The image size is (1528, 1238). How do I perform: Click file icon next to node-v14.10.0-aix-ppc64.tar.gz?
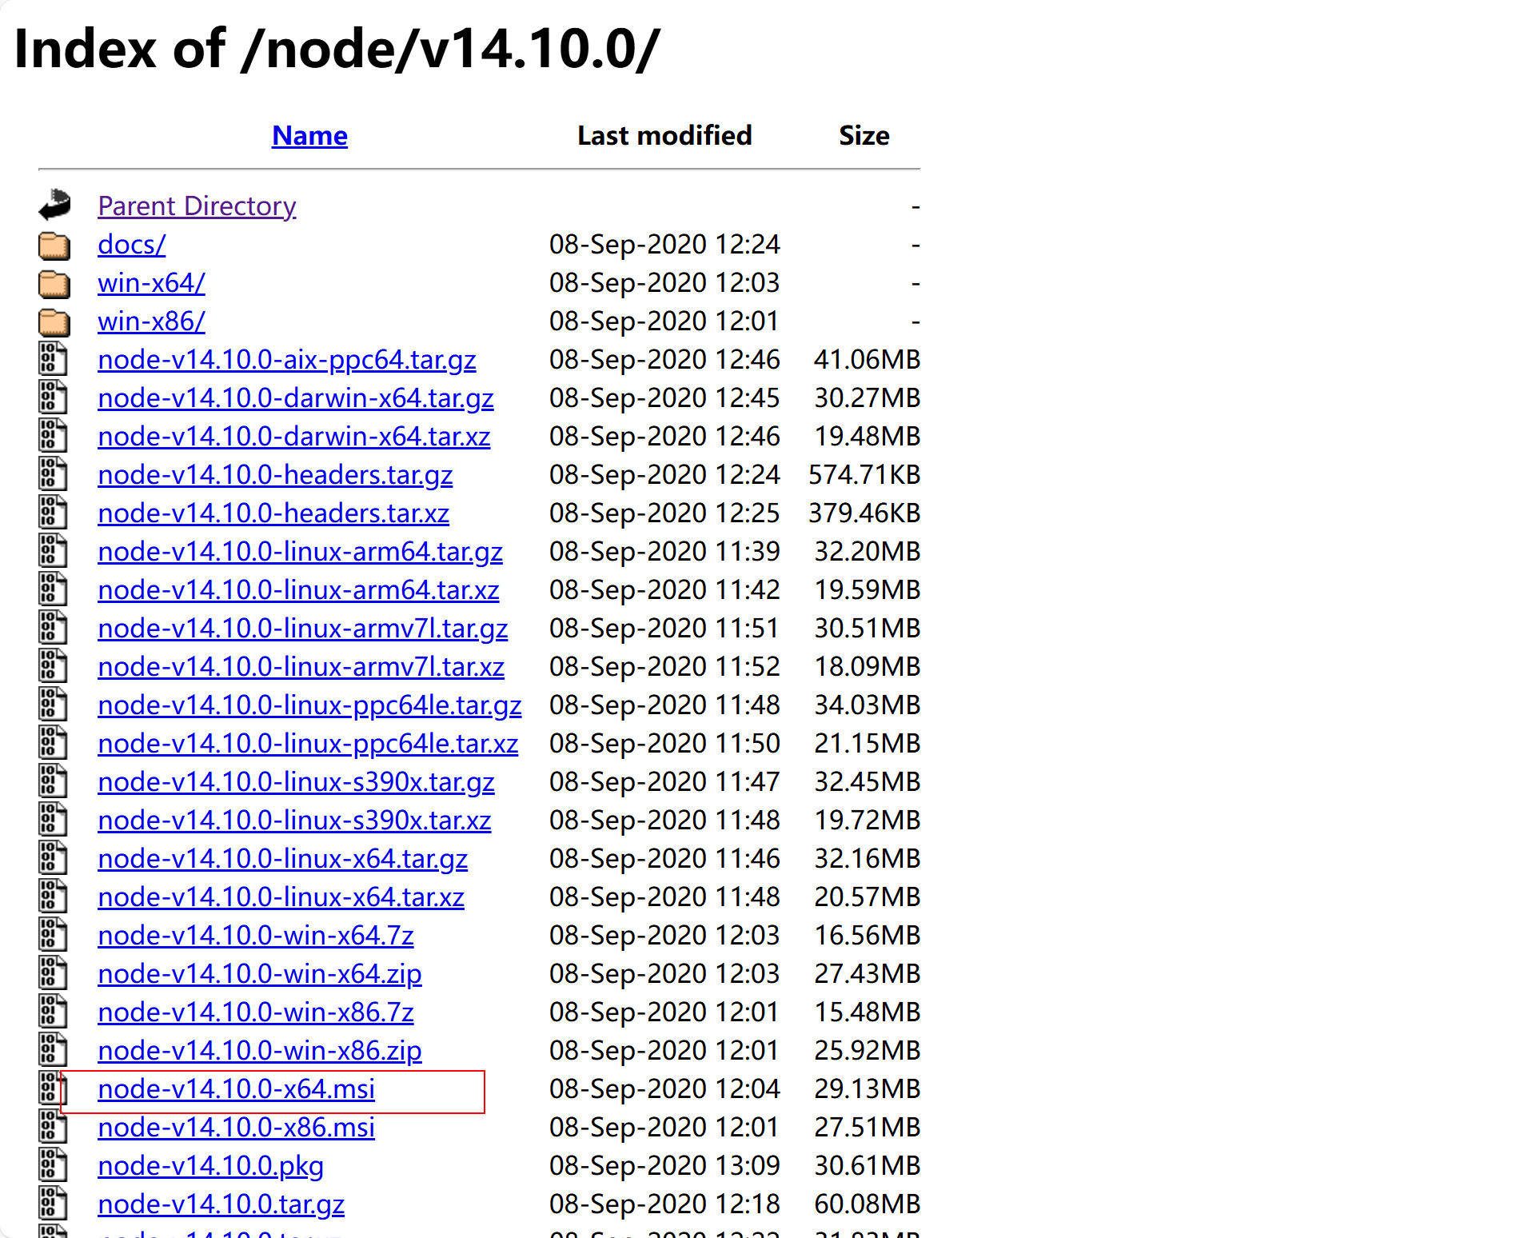click(53, 360)
